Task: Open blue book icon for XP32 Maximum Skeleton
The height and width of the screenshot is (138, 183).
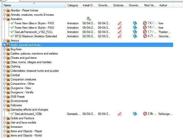Action: coord(135,36)
